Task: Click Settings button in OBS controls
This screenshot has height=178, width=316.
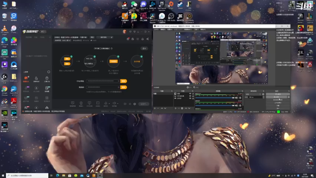Action: pyautogui.click(x=278, y=106)
